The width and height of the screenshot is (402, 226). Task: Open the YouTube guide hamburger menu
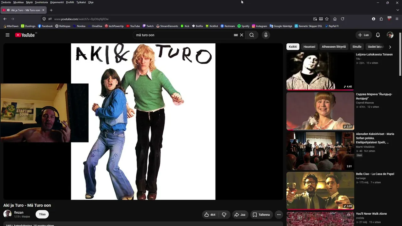(x=8, y=35)
